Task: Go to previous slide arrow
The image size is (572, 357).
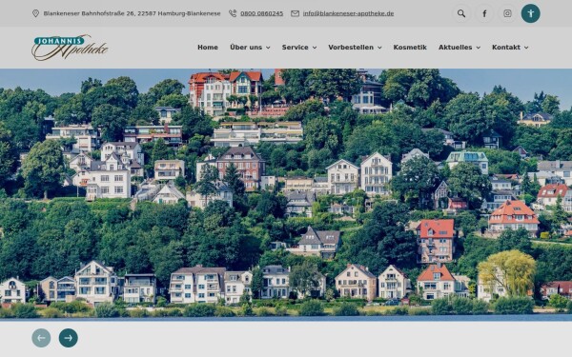Action: pos(41,338)
